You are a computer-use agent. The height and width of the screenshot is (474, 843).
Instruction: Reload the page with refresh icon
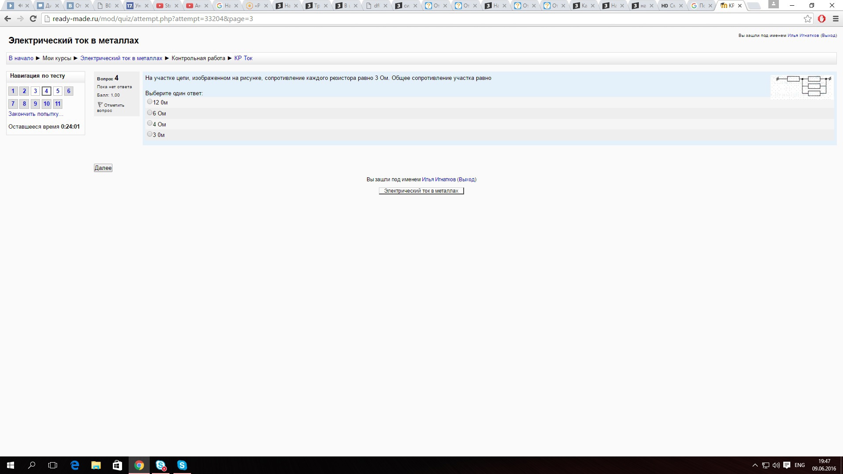pos(33,19)
